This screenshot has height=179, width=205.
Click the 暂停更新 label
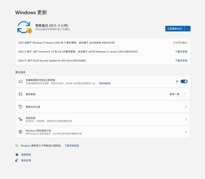pos(30,94)
